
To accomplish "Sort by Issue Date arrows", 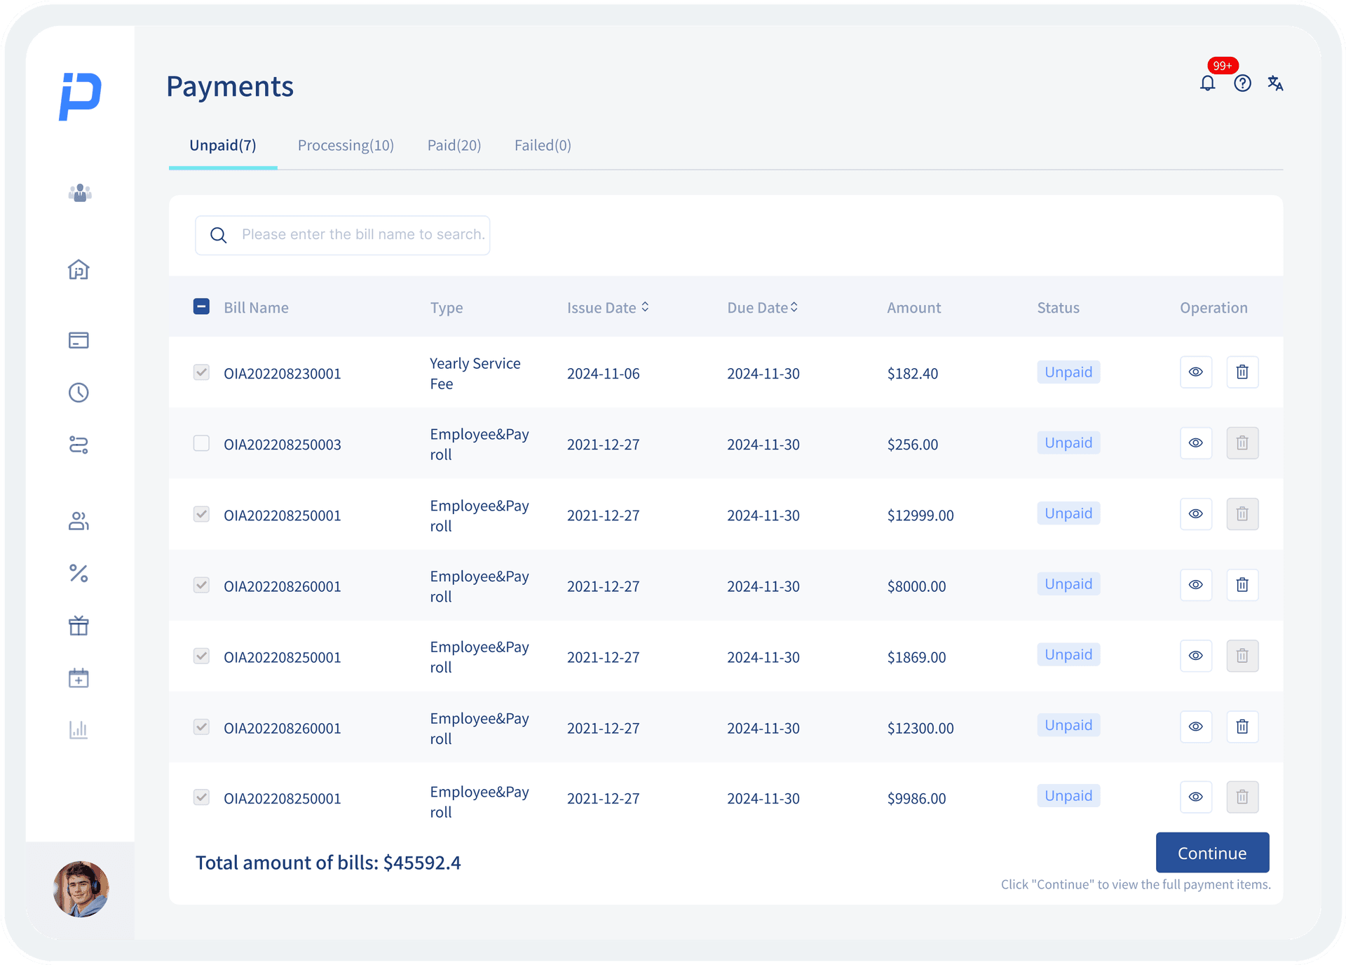I will 645,307.
